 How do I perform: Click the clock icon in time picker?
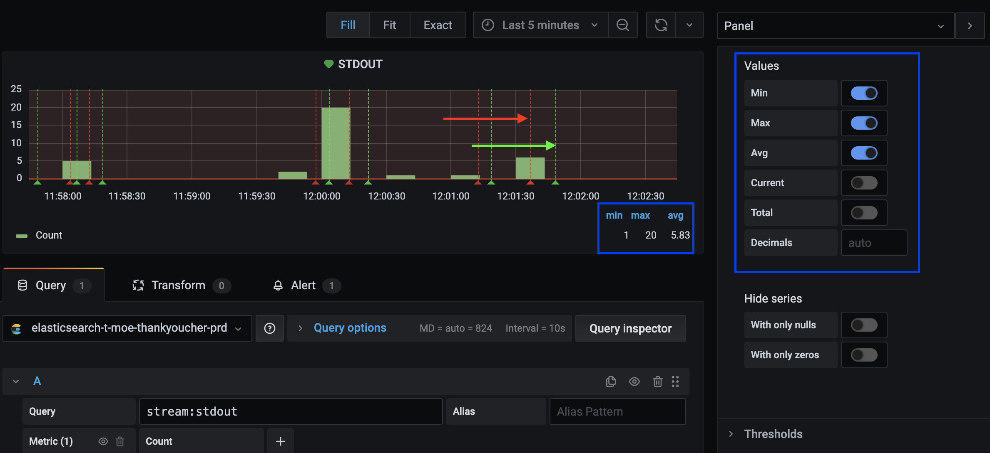click(x=488, y=25)
